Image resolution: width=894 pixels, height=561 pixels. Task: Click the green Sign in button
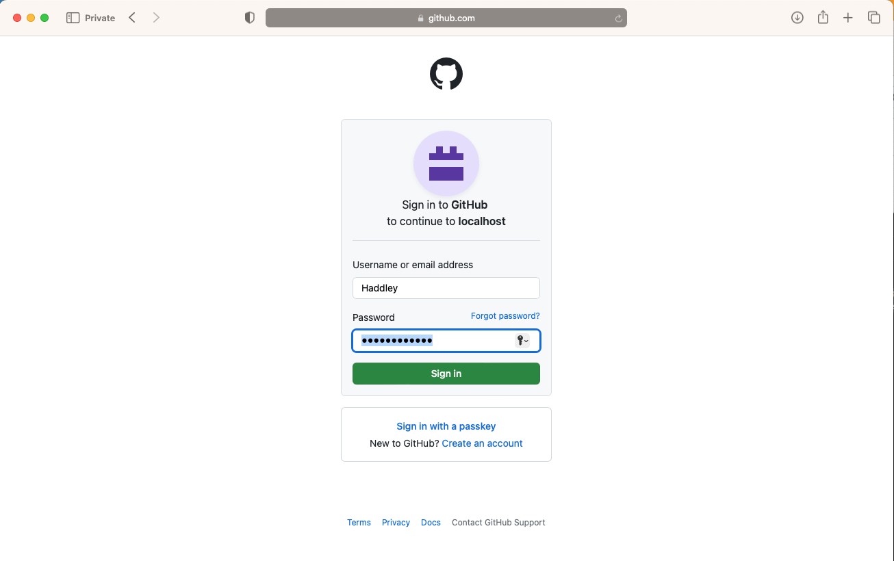coord(446,374)
